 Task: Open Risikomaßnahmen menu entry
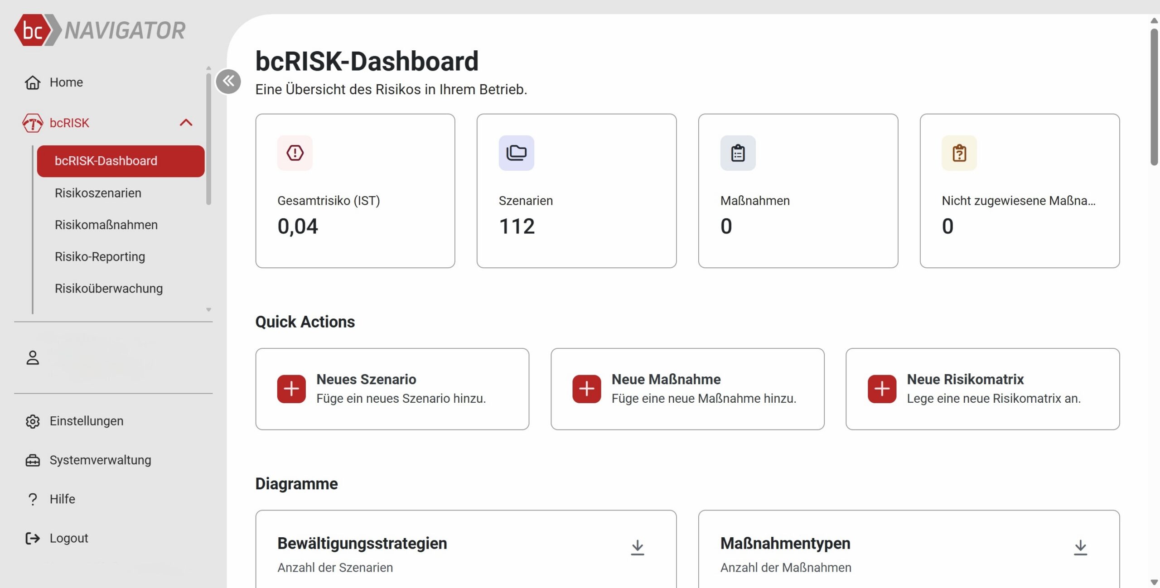click(106, 225)
